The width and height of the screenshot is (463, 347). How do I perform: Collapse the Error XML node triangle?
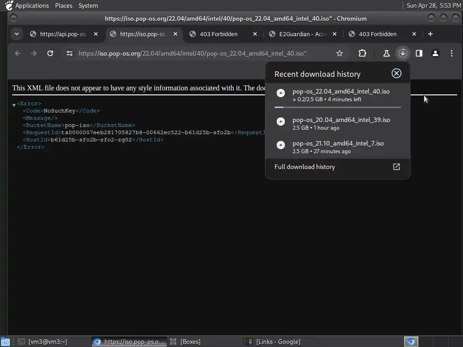click(x=14, y=105)
